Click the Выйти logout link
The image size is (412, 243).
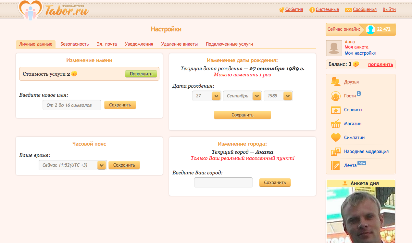389,9
